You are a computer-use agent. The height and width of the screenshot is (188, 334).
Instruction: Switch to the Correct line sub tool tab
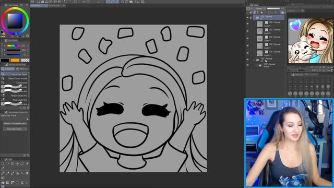click(8, 69)
